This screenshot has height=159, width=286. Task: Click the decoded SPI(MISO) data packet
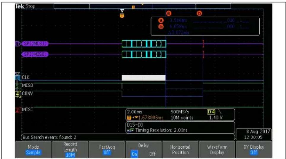144,54
